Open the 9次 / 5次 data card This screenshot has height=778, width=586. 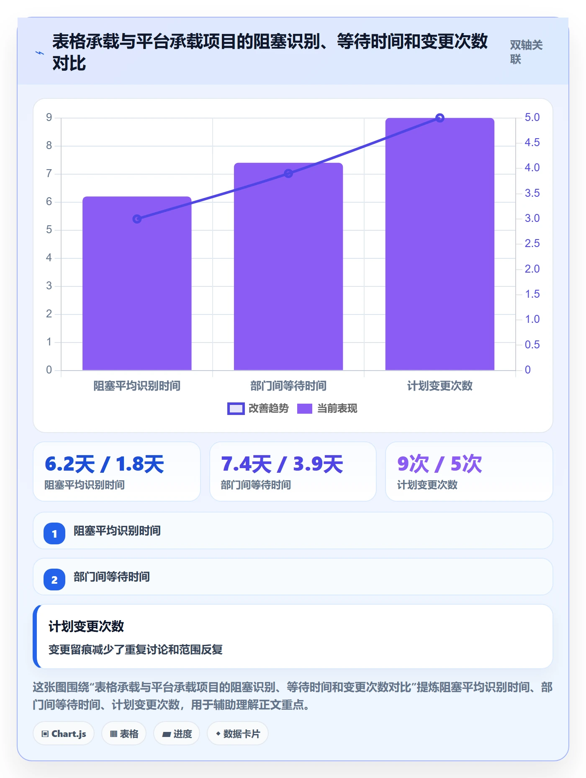[469, 471]
